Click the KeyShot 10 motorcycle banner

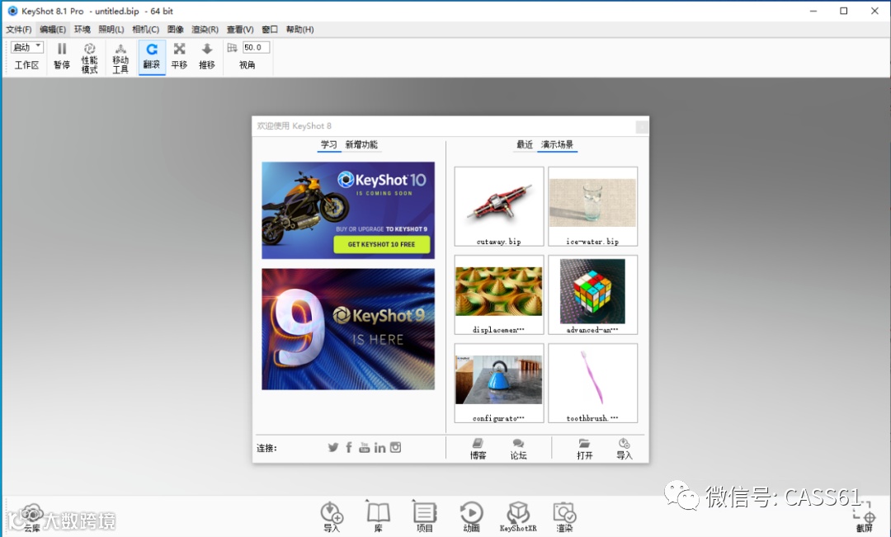point(348,210)
